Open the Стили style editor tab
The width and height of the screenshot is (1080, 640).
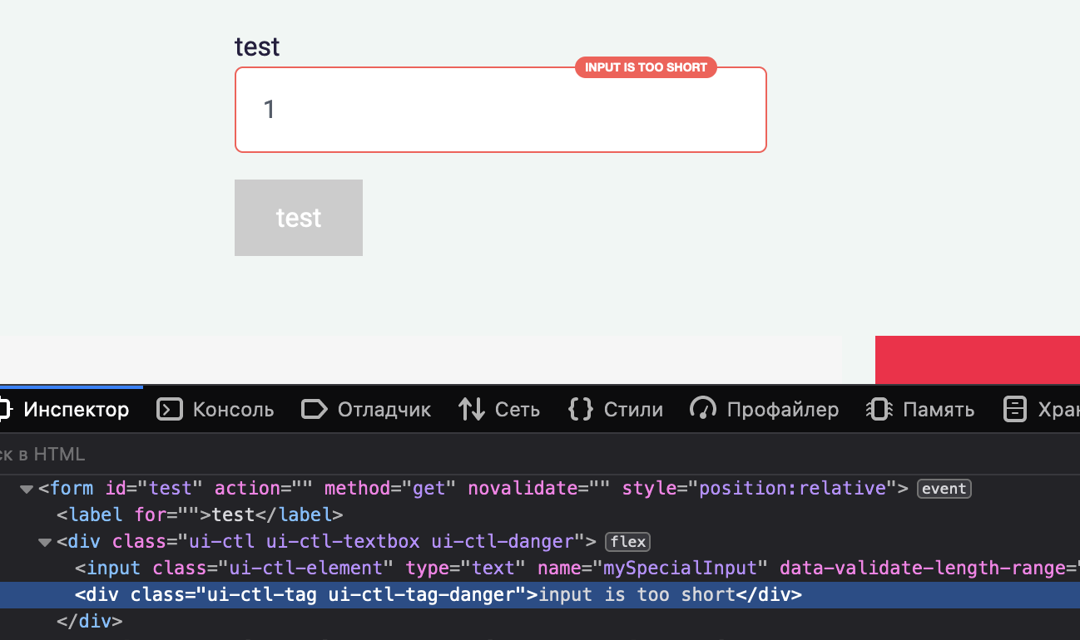coord(616,409)
